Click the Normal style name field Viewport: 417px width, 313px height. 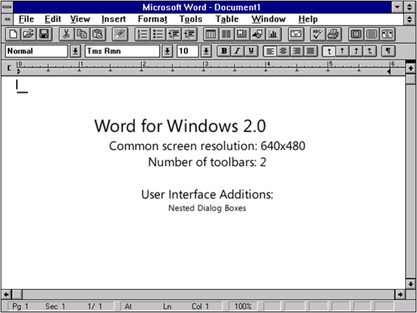(37, 51)
